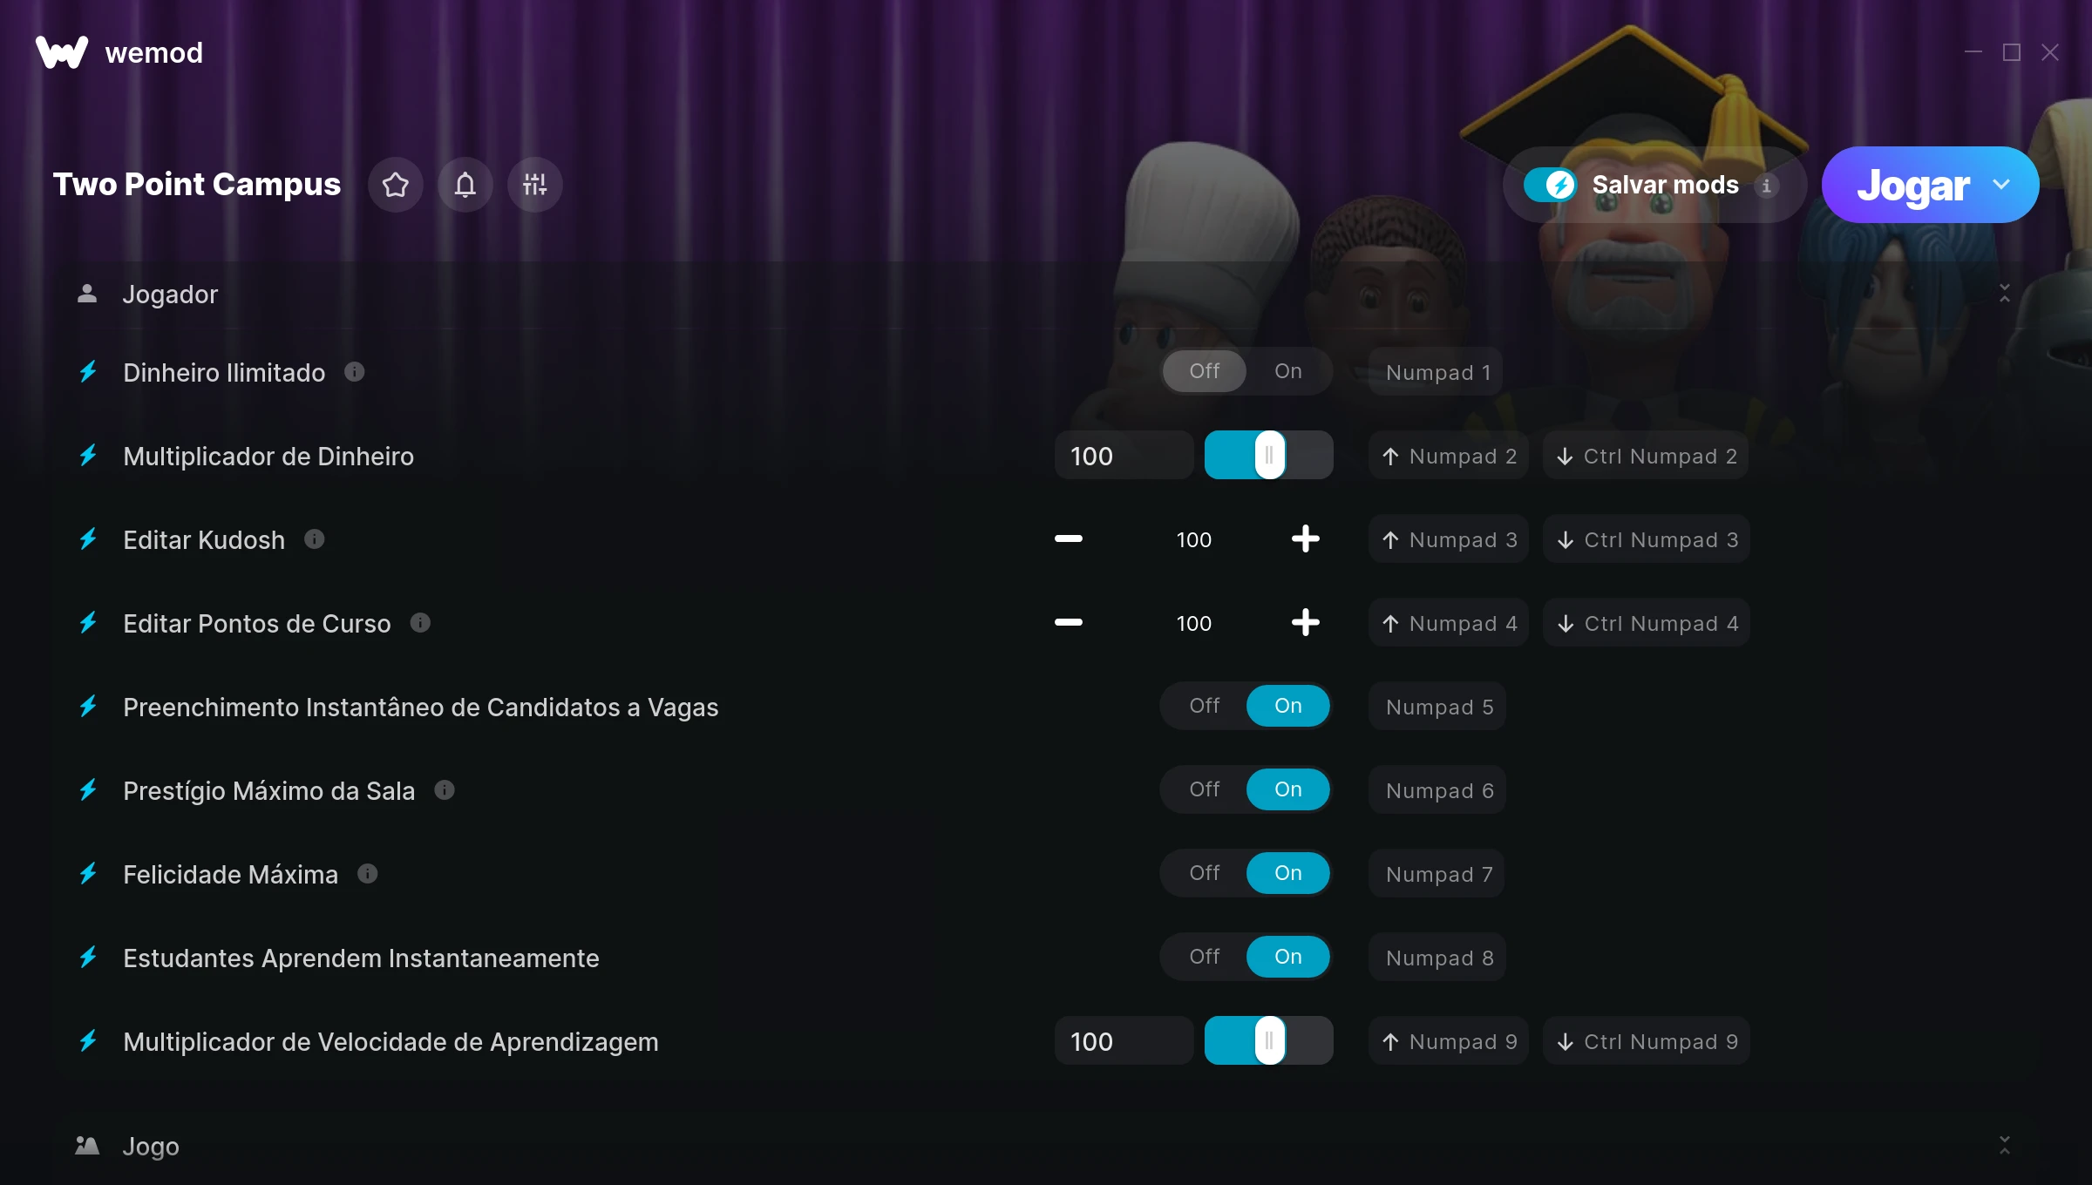2092x1185 pixels.
Task: Increase Editar Kudosh with plus icon
Action: click(1305, 539)
